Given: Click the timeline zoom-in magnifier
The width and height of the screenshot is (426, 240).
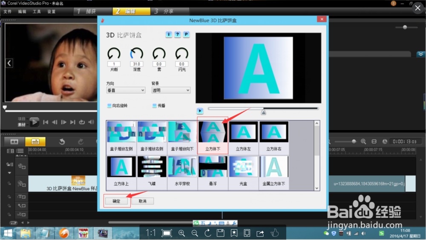Looking at the screenshot, I should 363,142.
